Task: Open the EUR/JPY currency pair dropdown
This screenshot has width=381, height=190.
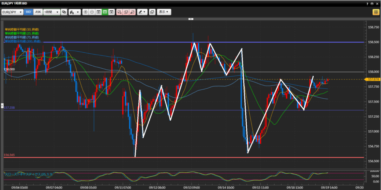Action: 12,12
